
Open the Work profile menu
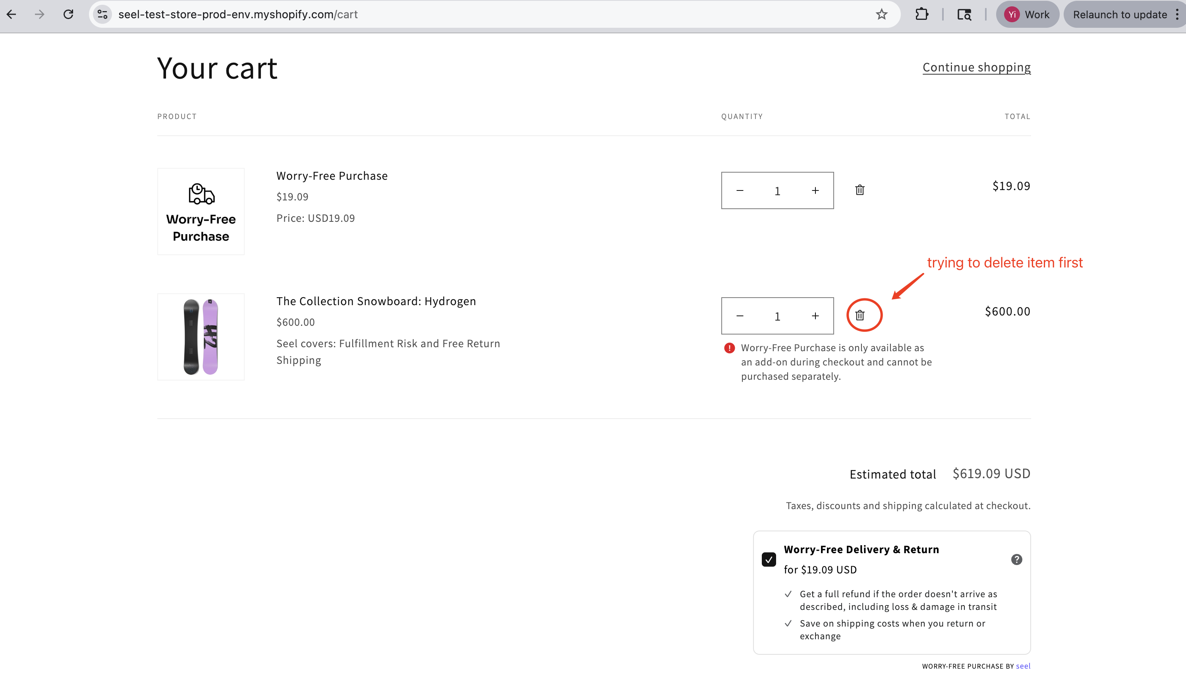[1027, 14]
